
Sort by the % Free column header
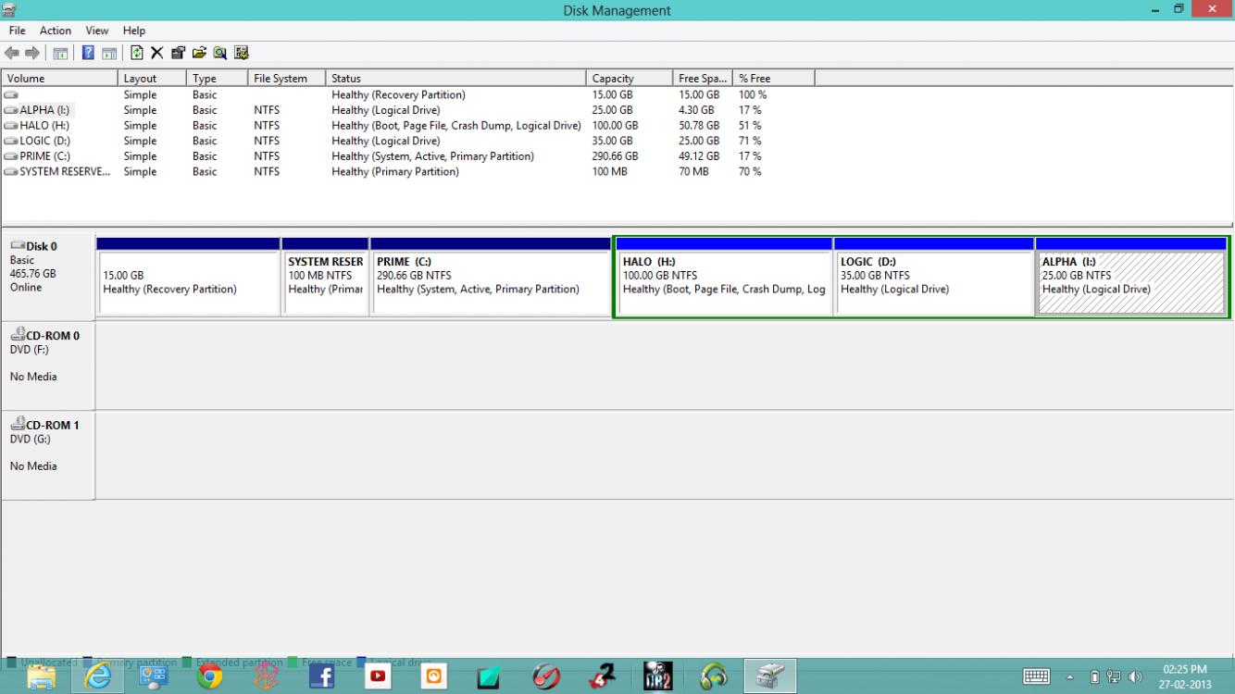[774, 79]
